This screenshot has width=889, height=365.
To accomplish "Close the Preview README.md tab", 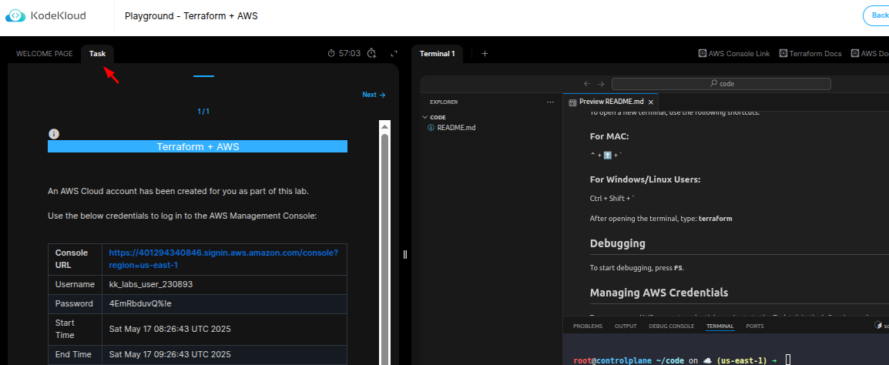I will (651, 102).
